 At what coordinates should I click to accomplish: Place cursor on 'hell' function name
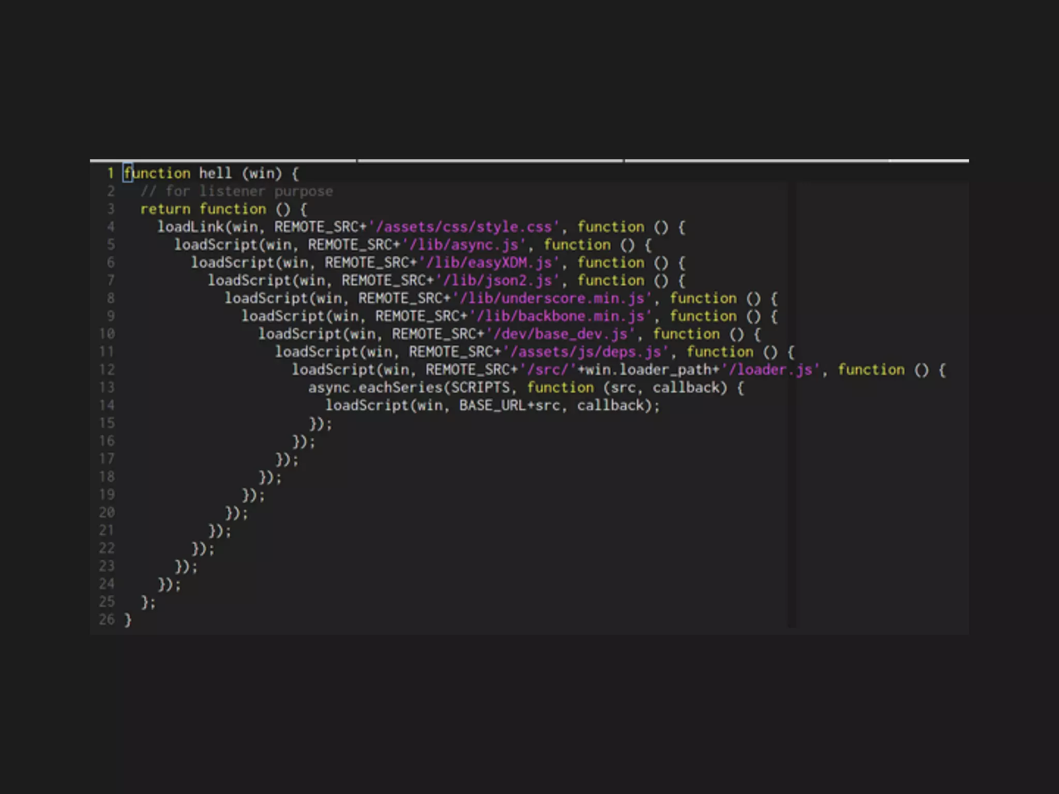pos(215,173)
